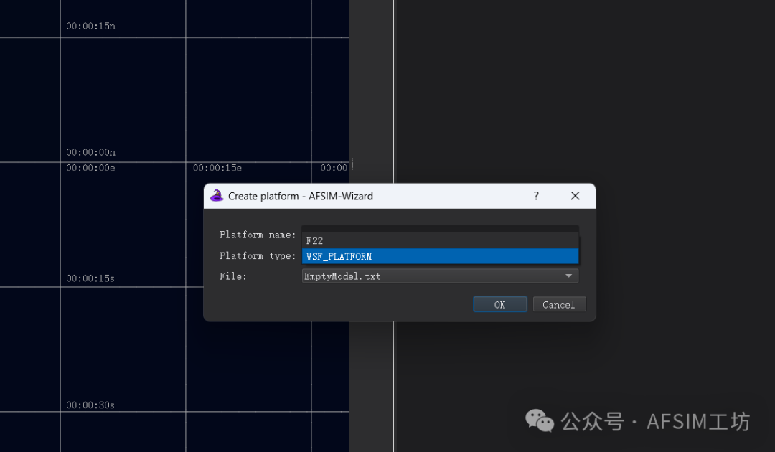Viewport: 775px width, 452px height.
Task: Click the 00:00:00n latitude grid label
Action: click(90, 152)
